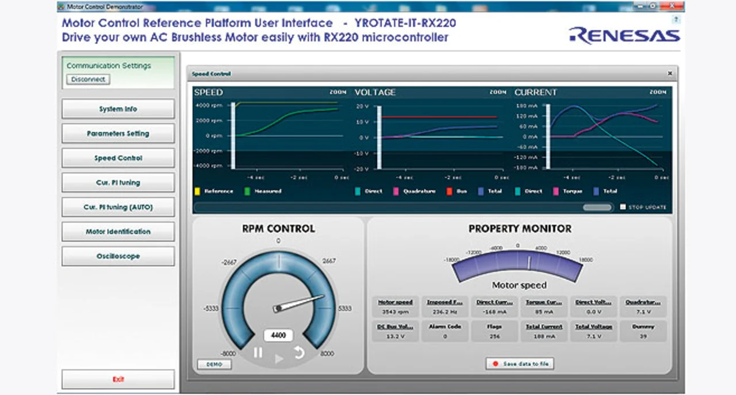Screen dimensions: 736x395
Task: Zoom the SPEED graph
Action: coord(338,92)
